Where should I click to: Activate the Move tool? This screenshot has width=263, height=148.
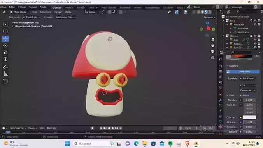pyautogui.click(x=5, y=39)
